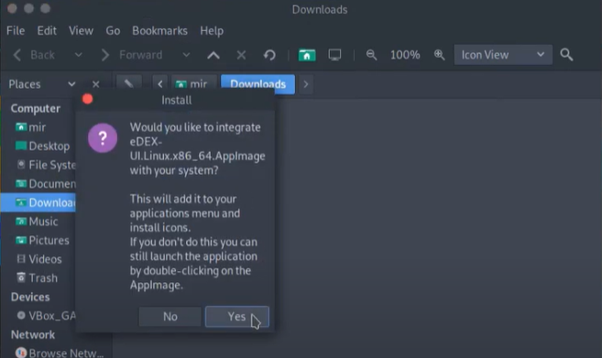
Task: Open the Edit menu
Action: [x=47, y=31]
